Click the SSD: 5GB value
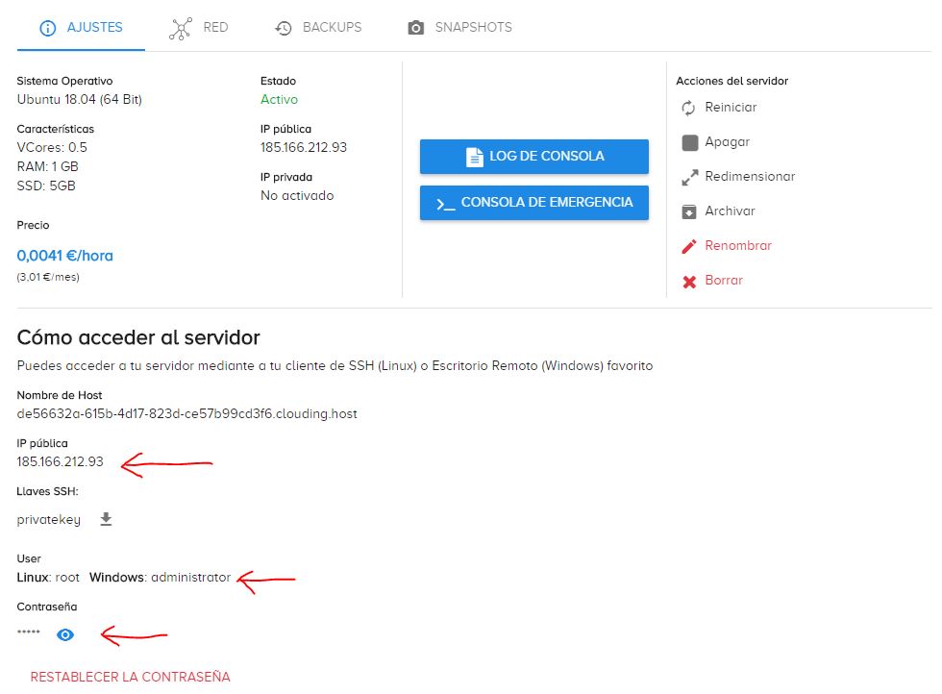 tap(46, 186)
